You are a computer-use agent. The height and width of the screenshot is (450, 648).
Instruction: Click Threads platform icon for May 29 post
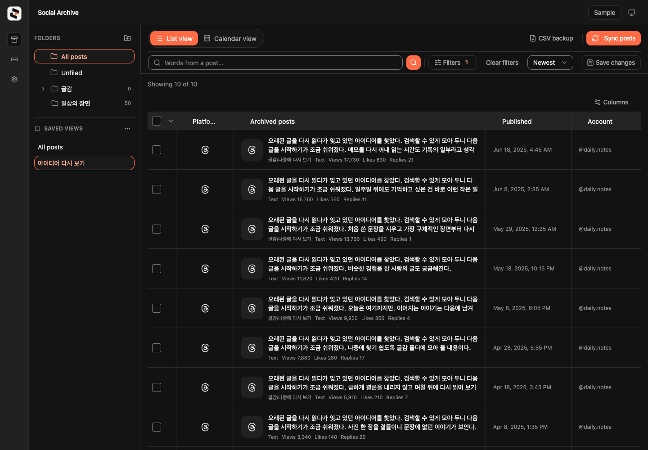(205, 229)
